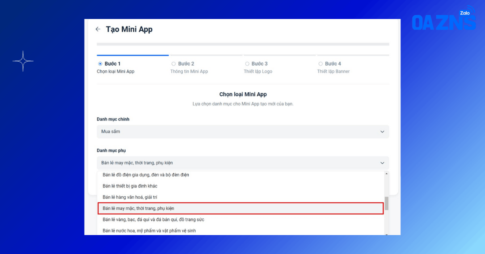Select the Bước 4 radio button
Viewport: 485px width, 254px height.
point(321,64)
